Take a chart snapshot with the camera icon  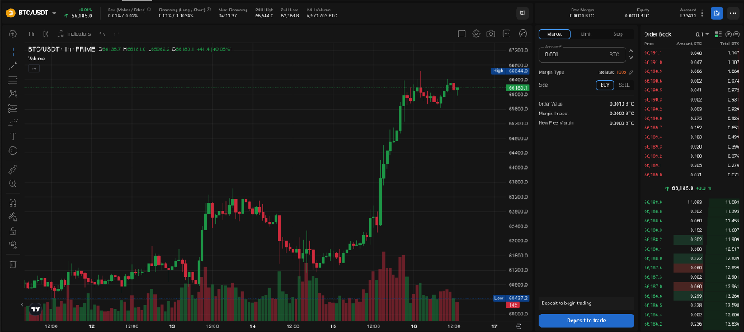tap(492, 34)
